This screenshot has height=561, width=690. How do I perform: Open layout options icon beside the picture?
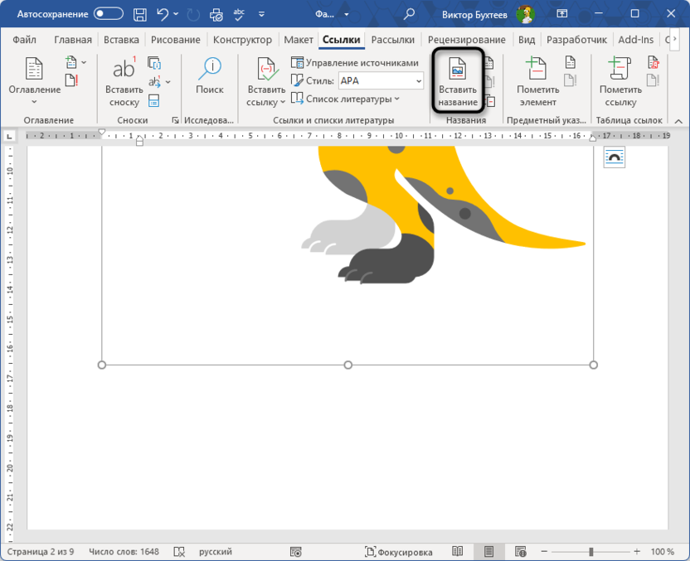pyautogui.click(x=614, y=157)
